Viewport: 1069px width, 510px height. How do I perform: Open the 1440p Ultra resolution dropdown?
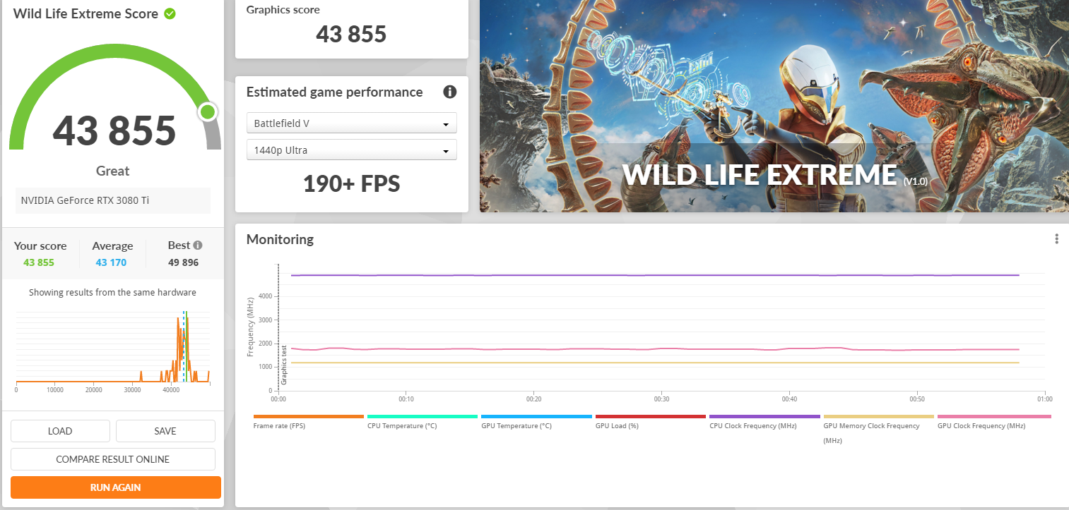(x=351, y=150)
